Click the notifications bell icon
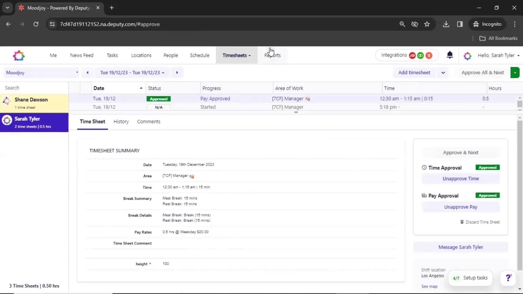Screen dimensions: 523x294 (450, 55)
